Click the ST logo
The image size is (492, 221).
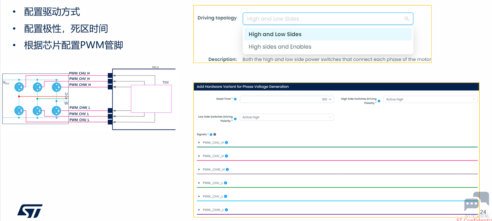point(30,210)
